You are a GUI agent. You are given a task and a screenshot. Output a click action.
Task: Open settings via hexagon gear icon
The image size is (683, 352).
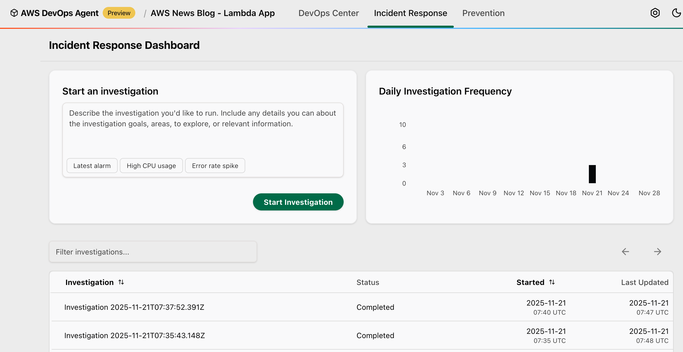655,13
